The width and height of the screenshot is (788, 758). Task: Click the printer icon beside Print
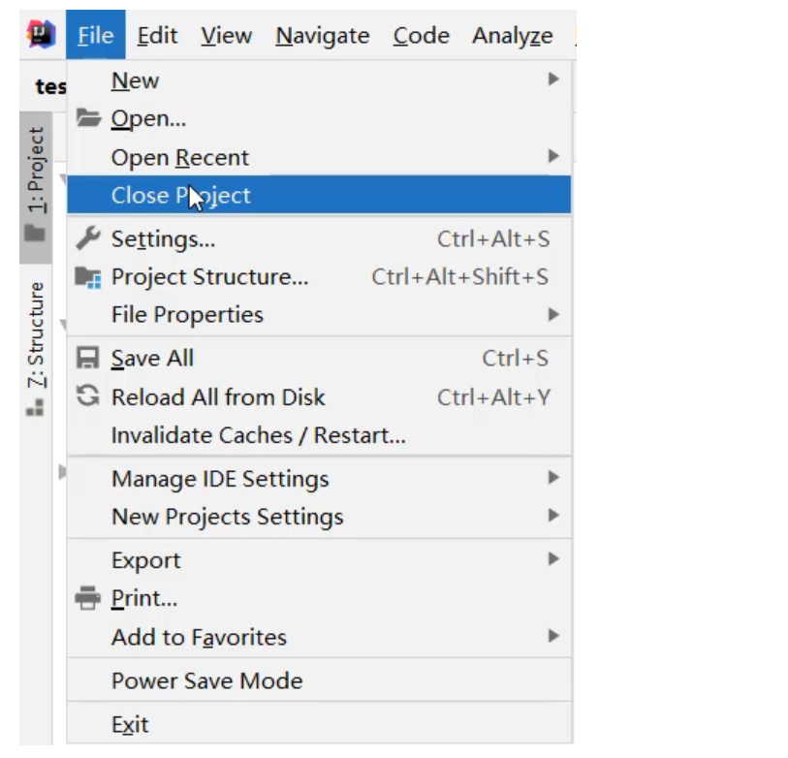(88, 599)
